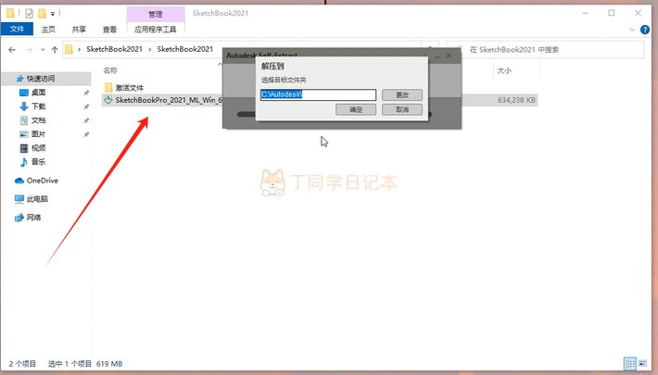Click the 此电脑 computer icon

coord(19,199)
